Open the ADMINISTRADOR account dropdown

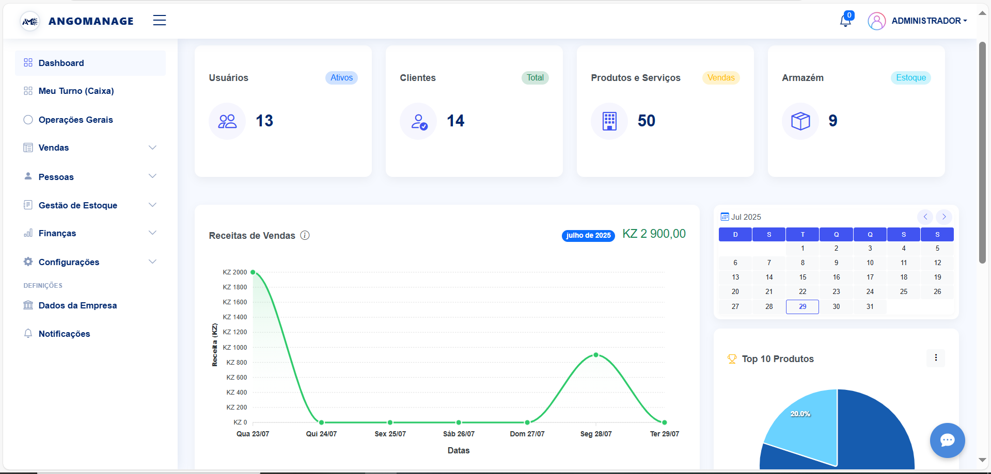(x=929, y=21)
